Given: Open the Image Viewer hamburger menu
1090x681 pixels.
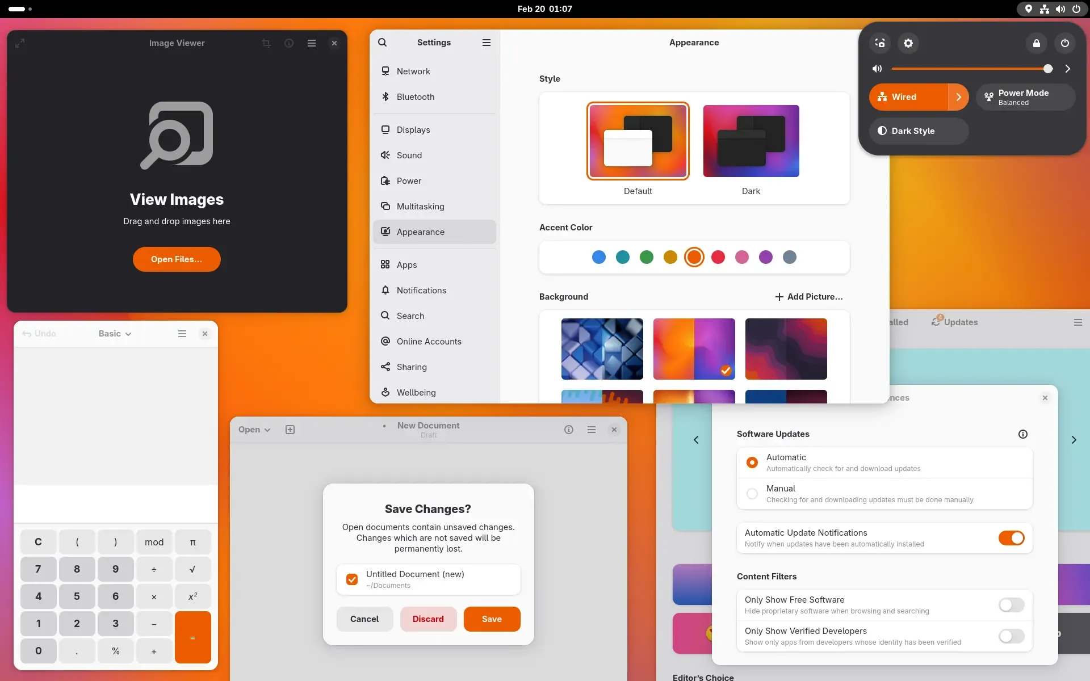Looking at the screenshot, I should click(x=312, y=43).
